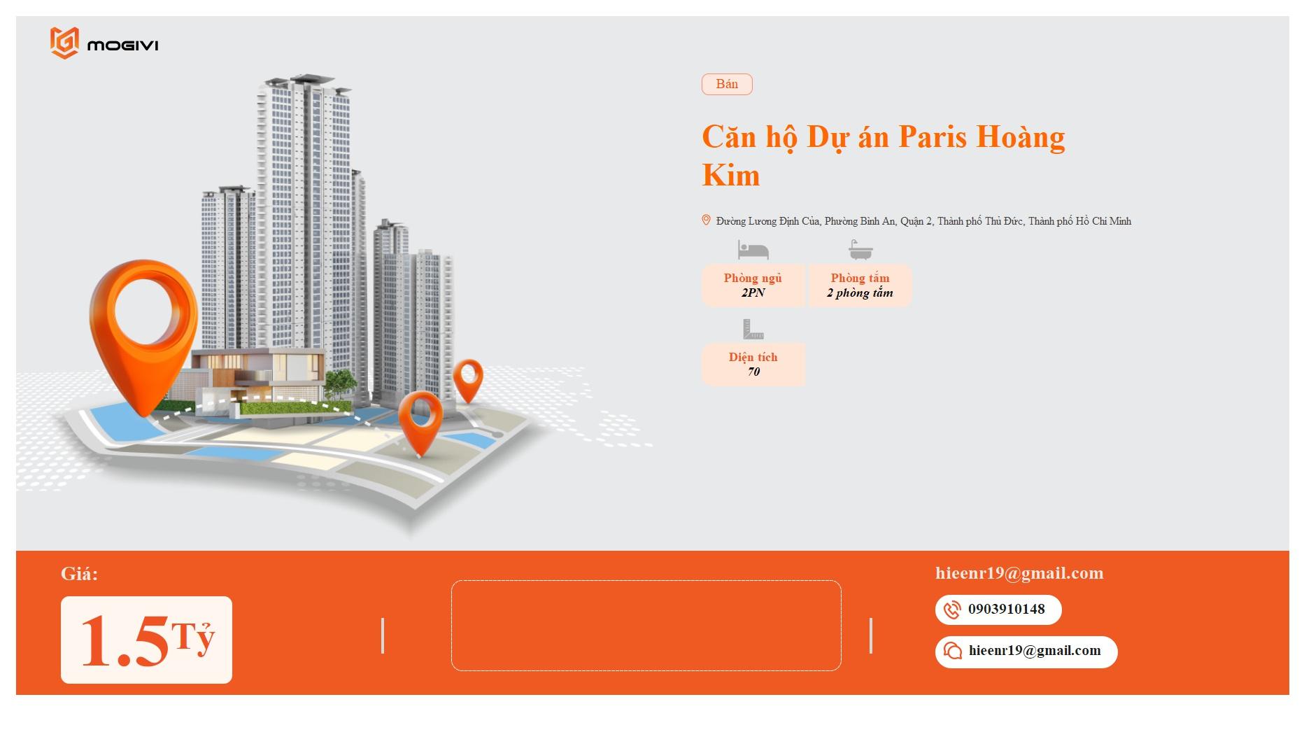The width and height of the screenshot is (1304, 732).
Task: Click the email heading above the phone number
Action: [x=1019, y=573]
